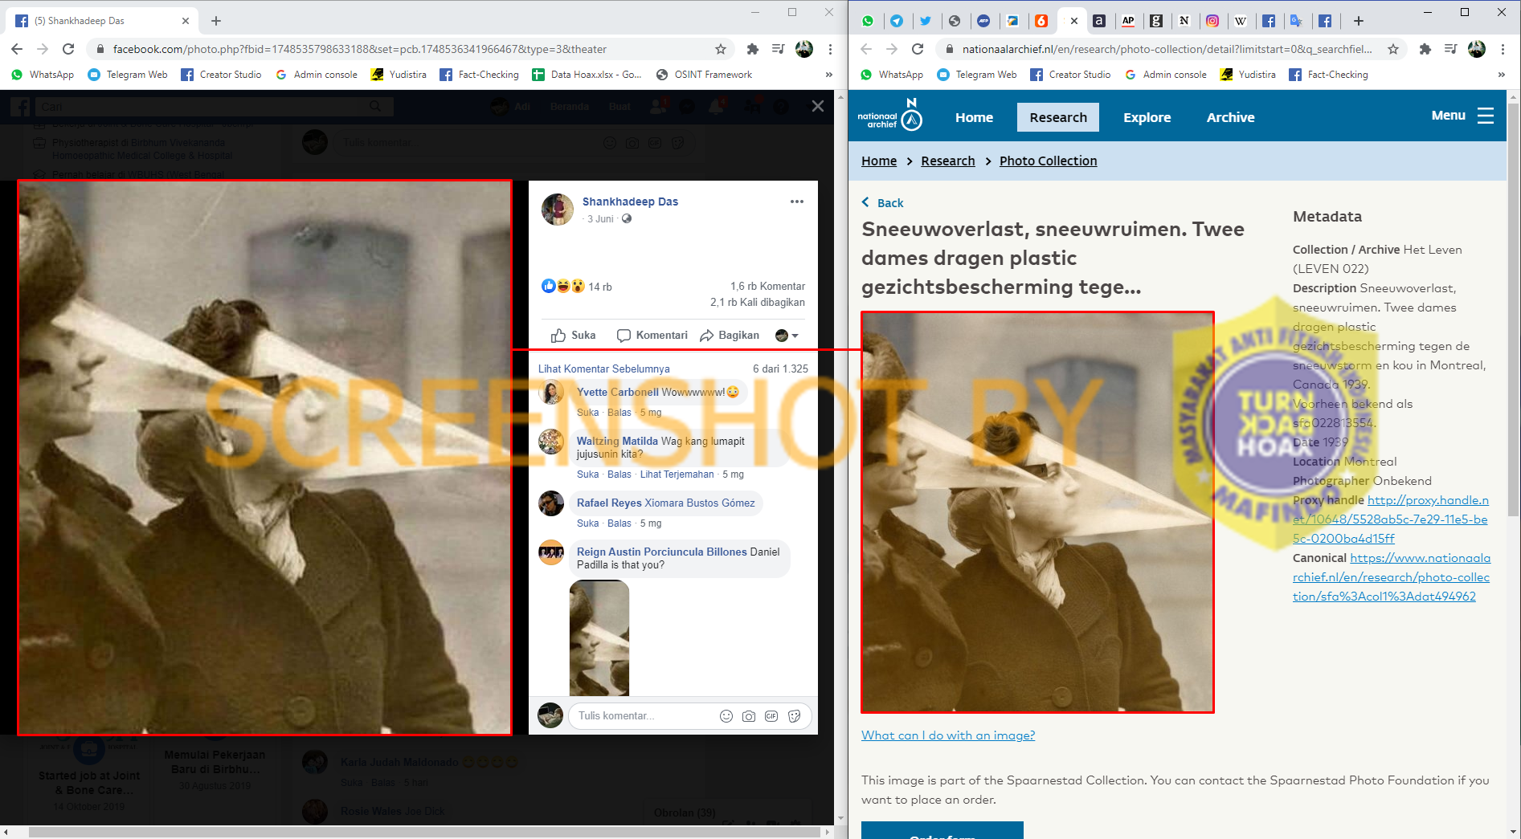
Task: Open emoji picker in the comment box
Action: [x=726, y=716]
